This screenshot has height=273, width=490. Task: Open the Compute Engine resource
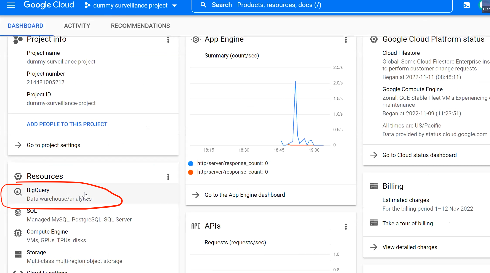93,236
